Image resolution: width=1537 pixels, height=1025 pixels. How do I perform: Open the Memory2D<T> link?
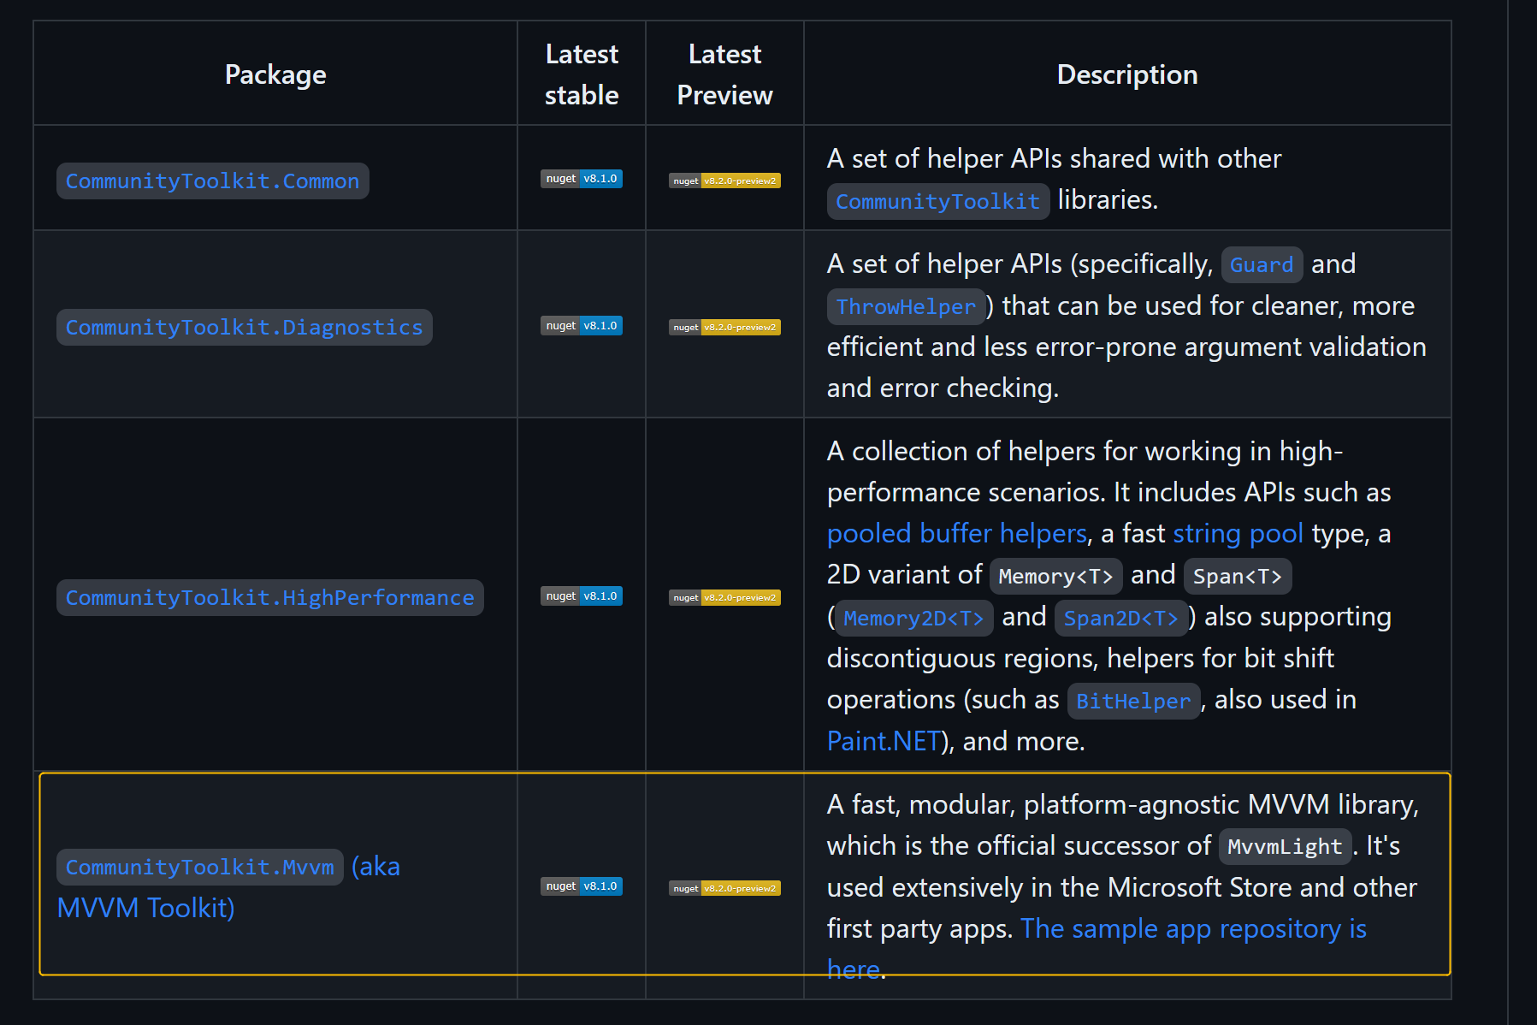pos(913,618)
